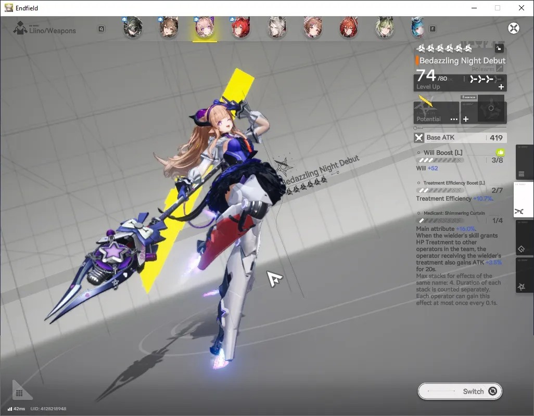Click the Treatment Efficiency Boost progress bar
534x416 pixels.
point(440,190)
